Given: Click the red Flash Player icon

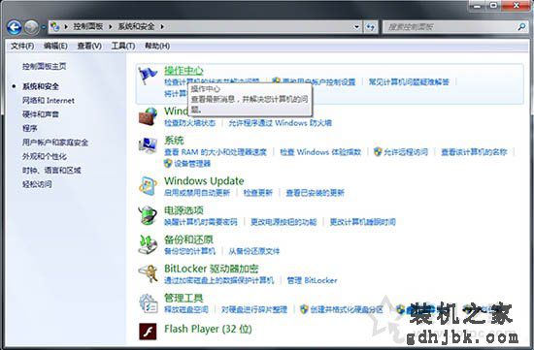Looking at the screenshot, I should coord(148,332).
